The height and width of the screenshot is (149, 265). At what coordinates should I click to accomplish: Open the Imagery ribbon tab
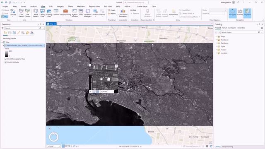point(60,7)
